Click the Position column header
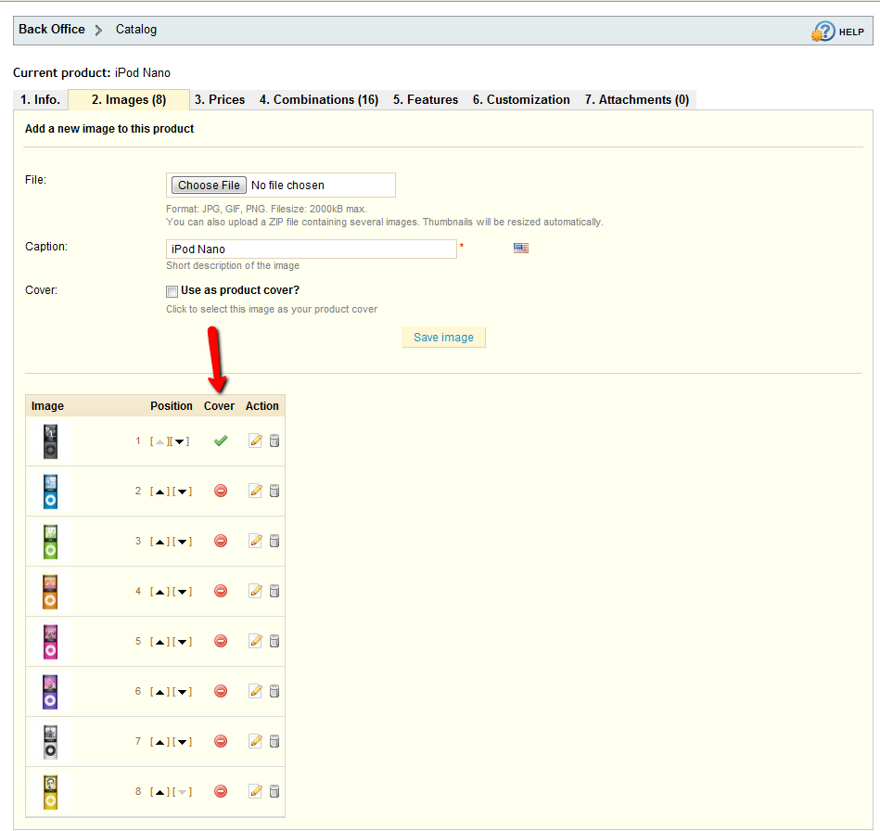 point(172,406)
